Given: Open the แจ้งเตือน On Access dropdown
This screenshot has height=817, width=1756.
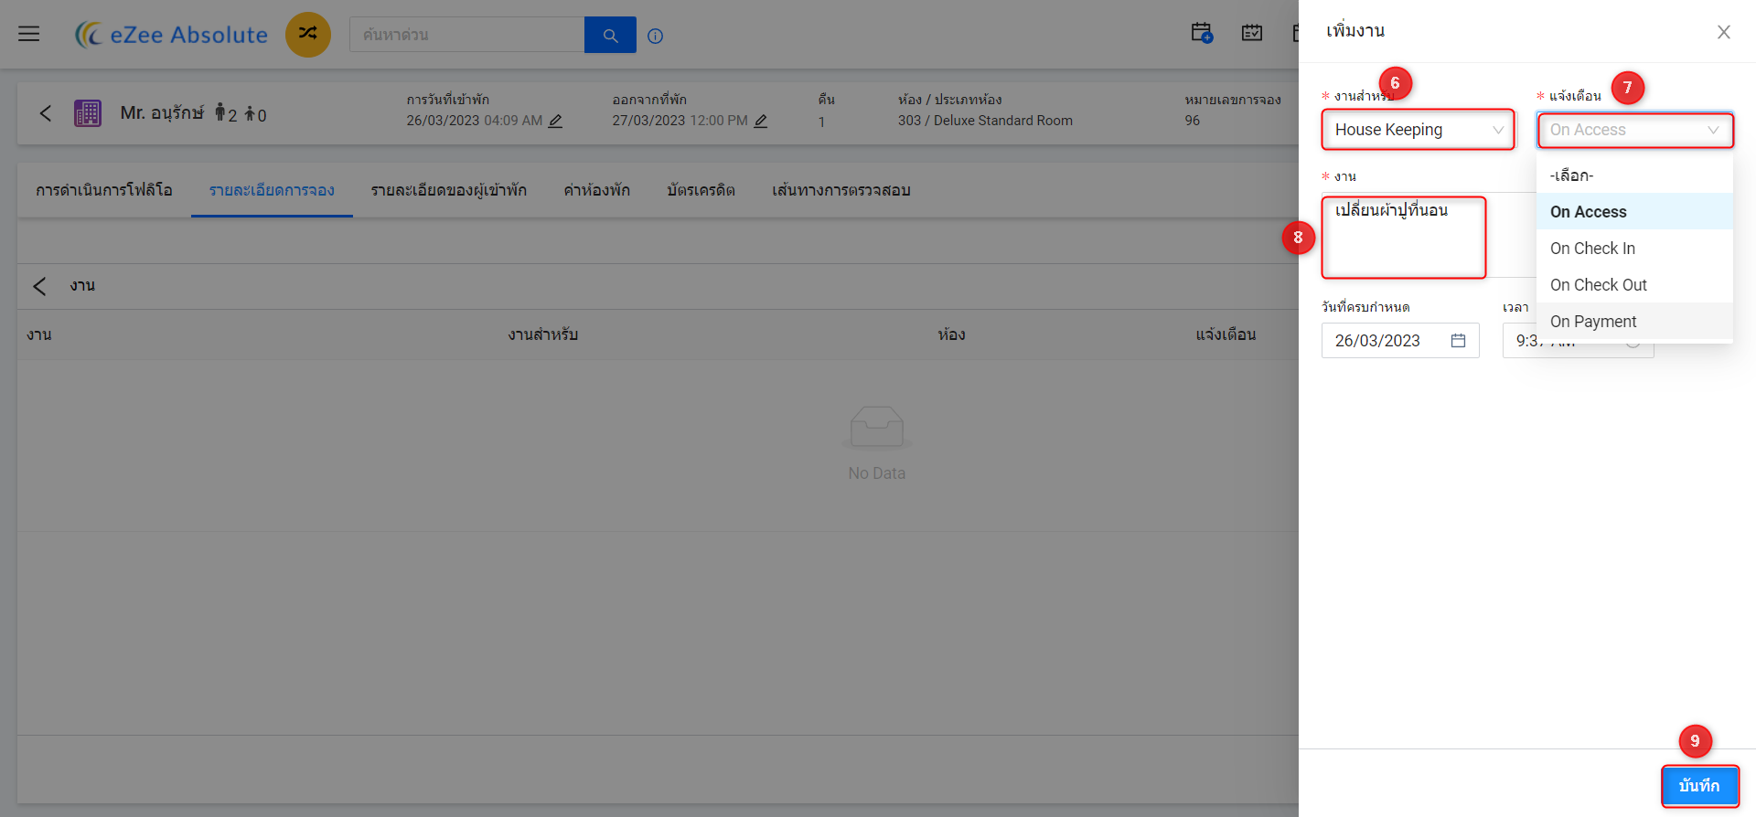Looking at the screenshot, I should pos(1635,130).
